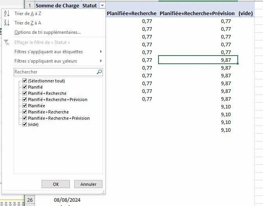263x206 pixels.
Task: Click the filter menu resize grip
Action: [103, 192]
